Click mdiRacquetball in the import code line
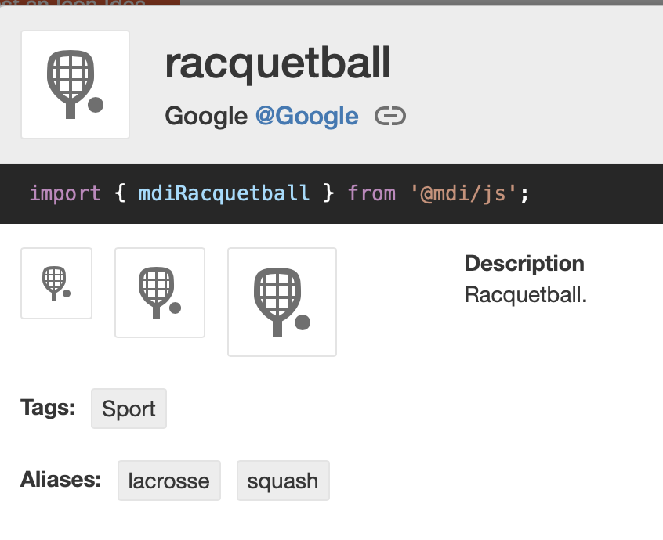Screen dimensions: 663x540 [x=223, y=193]
